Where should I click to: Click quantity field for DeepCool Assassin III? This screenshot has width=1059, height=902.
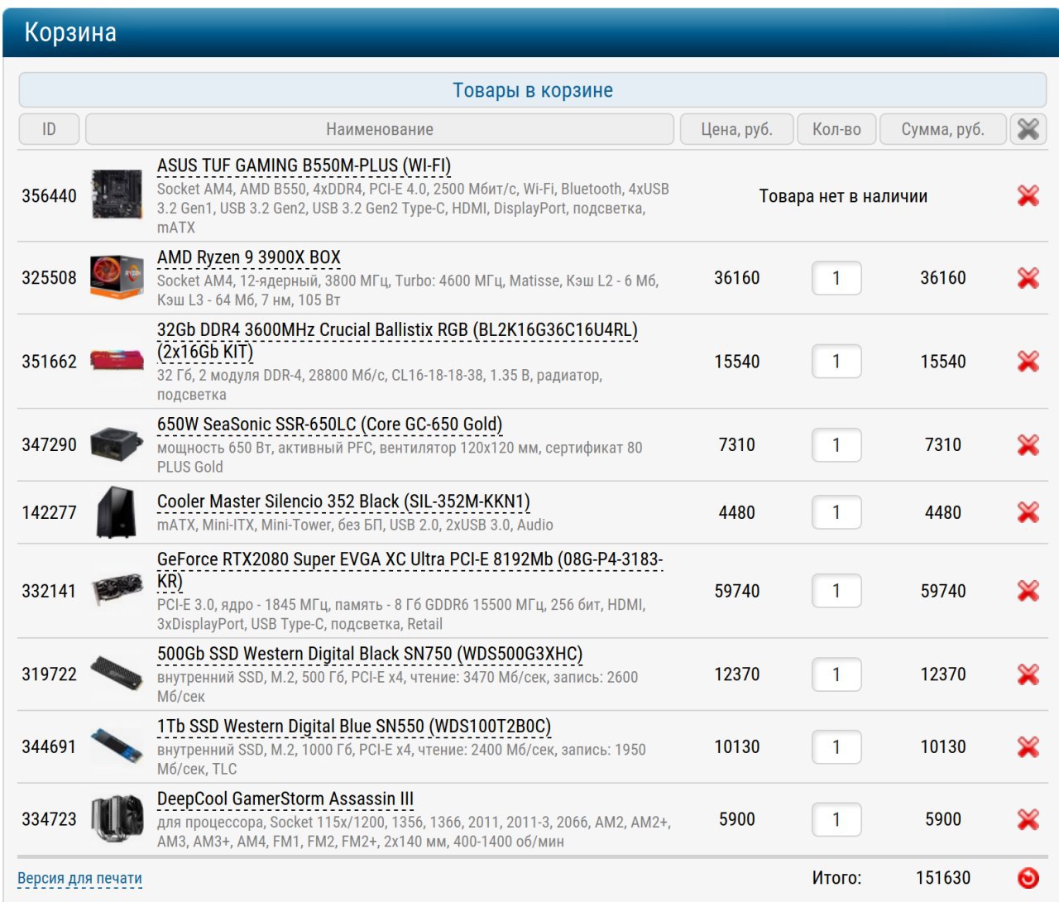pos(836,819)
